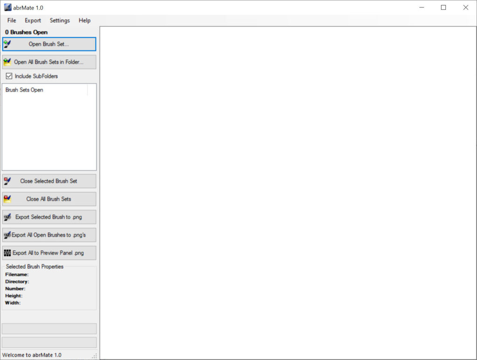
Task: Click the status bar resize grip
Action: pos(95,356)
